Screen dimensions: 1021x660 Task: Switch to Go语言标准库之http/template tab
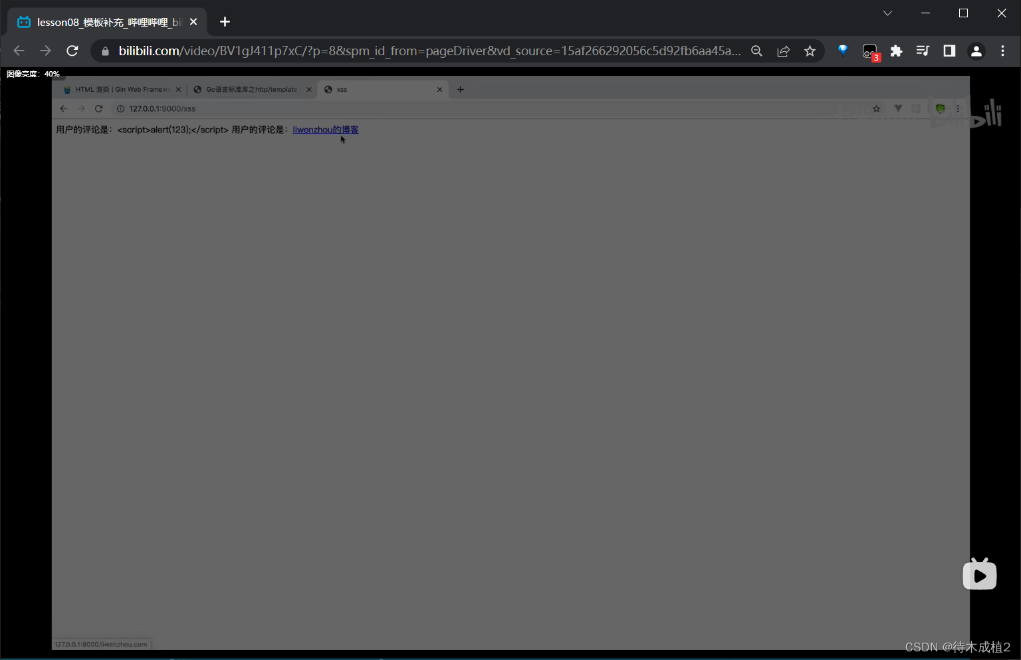pyautogui.click(x=251, y=90)
